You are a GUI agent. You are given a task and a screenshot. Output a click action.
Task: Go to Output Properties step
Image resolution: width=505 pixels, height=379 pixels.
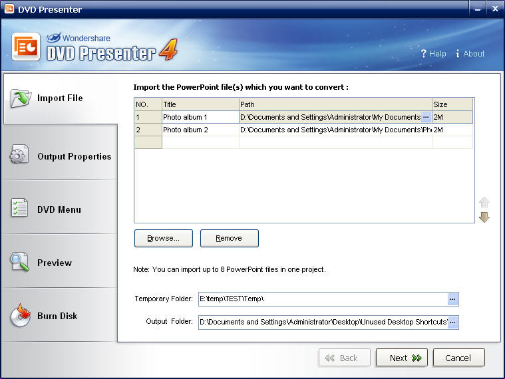pyautogui.click(x=60, y=153)
